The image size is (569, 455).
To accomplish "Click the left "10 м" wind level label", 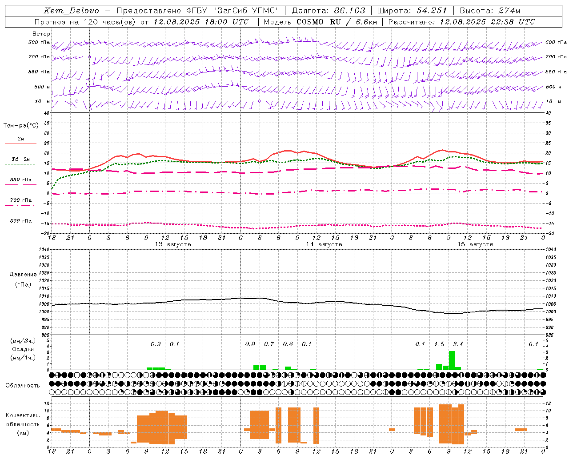I will coord(42,101).
